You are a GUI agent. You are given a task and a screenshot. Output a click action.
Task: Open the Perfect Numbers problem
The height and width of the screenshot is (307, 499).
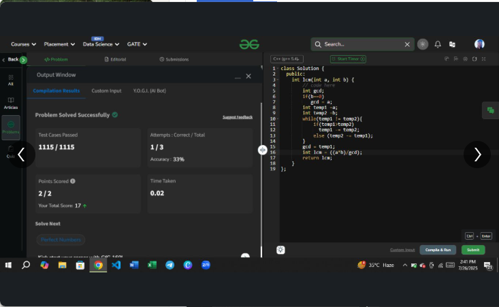pyautogui.click(x=61, y=240)
